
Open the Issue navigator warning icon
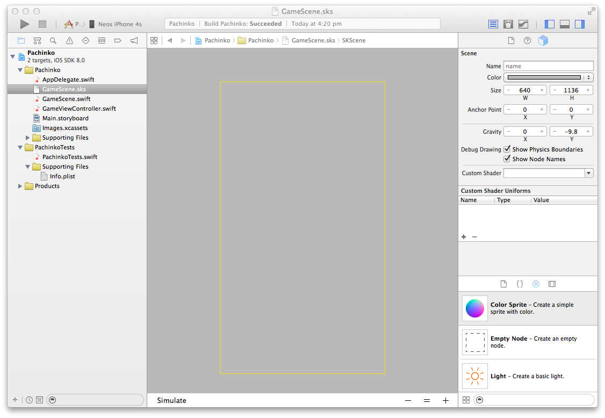point(69,40)
